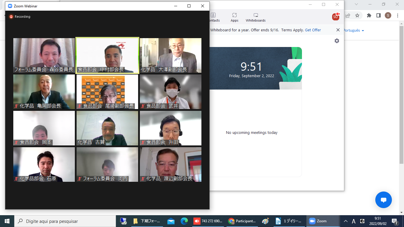The height and width of the screenshot is (227, 404).
Task: Click the Windows search box
Action: [x=65, y=221]
